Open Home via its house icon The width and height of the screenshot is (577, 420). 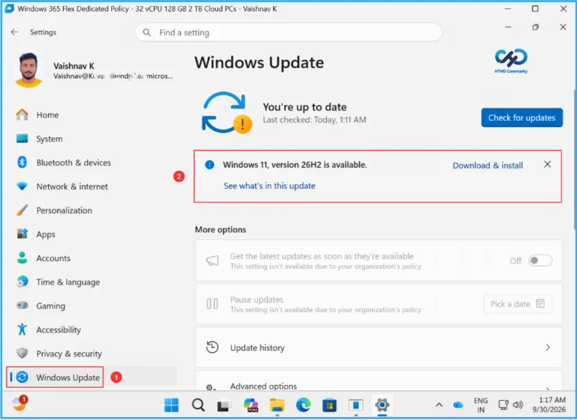tap(22, 115)
